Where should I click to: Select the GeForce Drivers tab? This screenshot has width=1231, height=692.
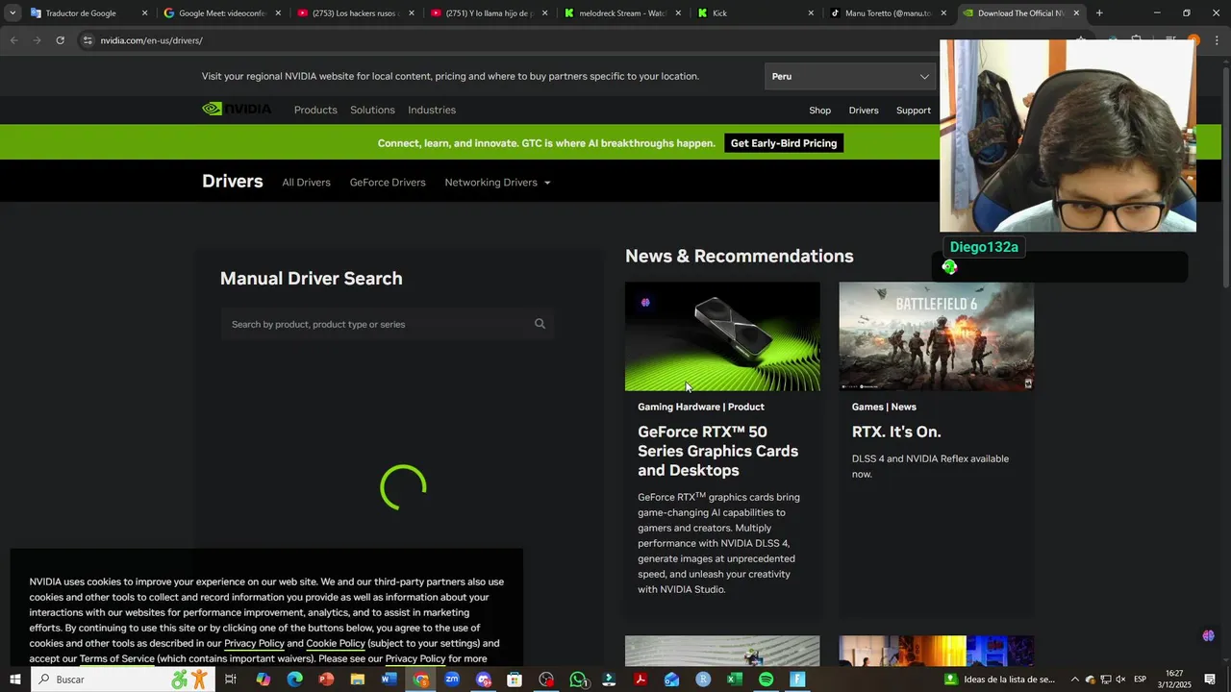388,183
